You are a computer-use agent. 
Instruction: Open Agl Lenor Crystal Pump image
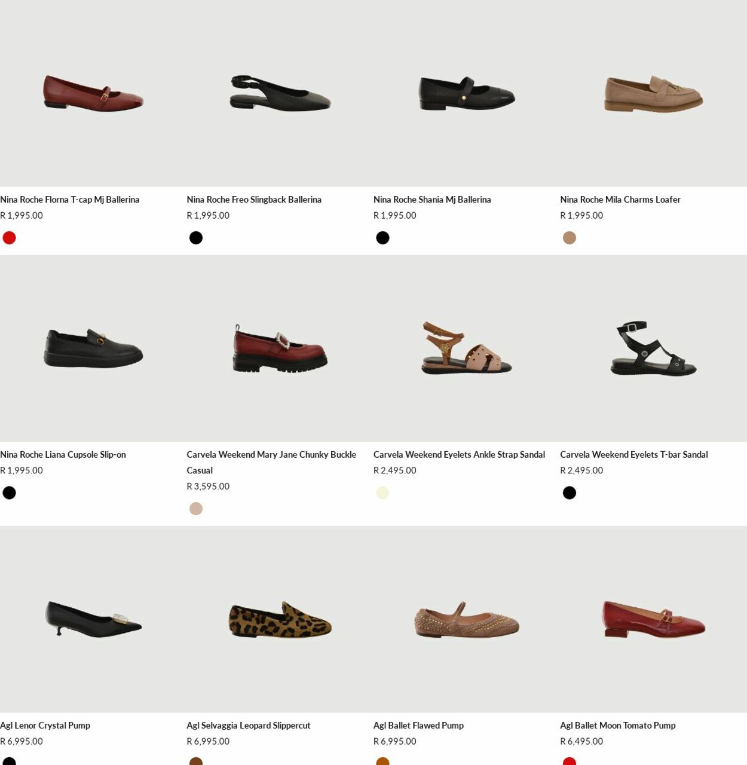tap(93, 619)
